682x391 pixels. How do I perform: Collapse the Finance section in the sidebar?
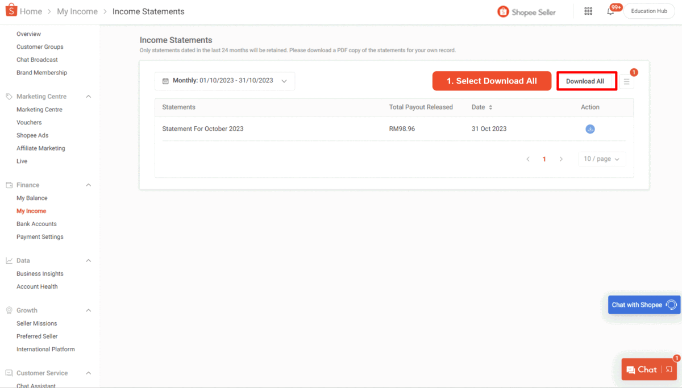88,185
